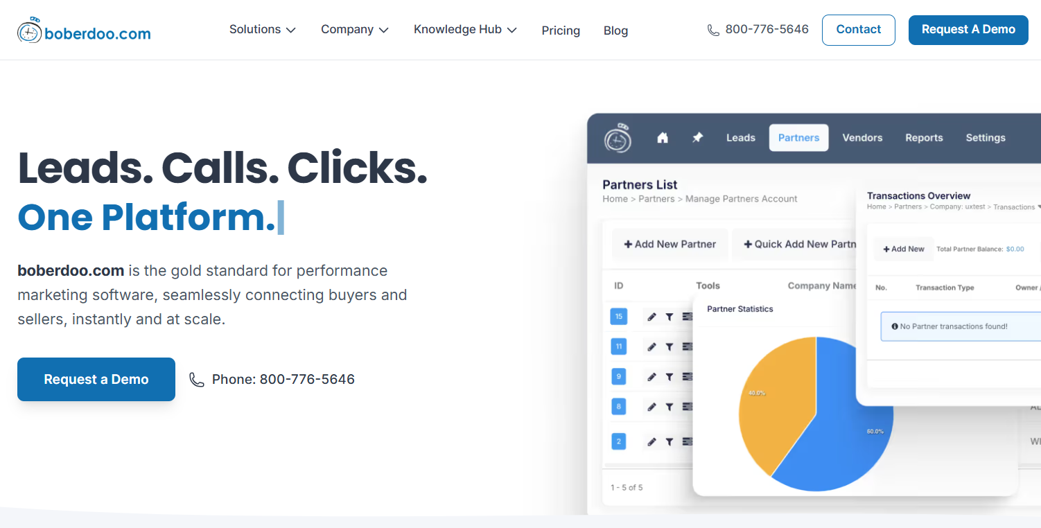This screenshot has height=528, width=1041.
Task: Click the "One Platform." headline text
Action: [x=146, y=217]
